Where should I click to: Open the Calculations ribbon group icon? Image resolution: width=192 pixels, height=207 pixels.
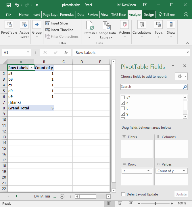tap(142, 25)
